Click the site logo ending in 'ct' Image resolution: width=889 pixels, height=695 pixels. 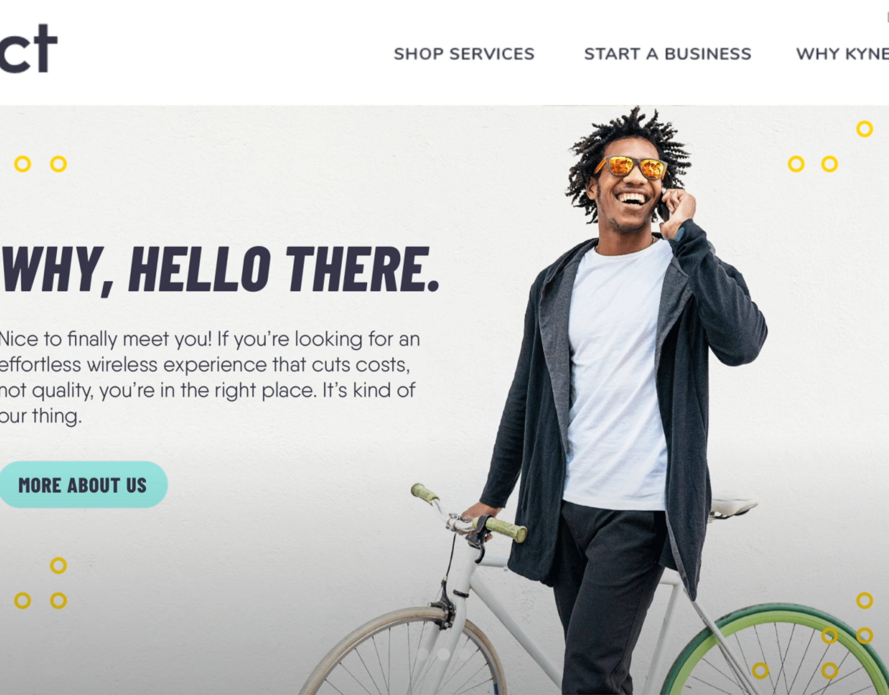[x=29, y=48]
